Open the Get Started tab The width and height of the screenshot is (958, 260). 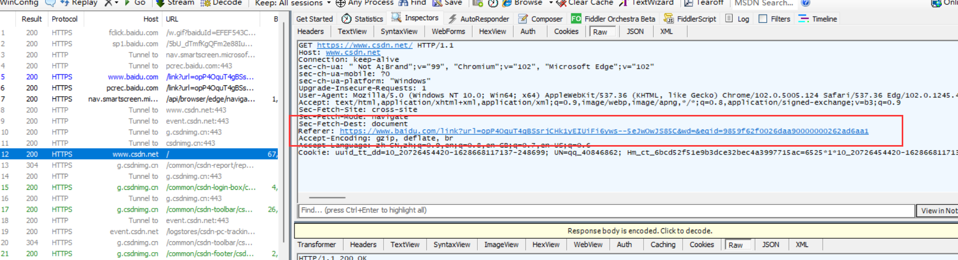coord(314,19)
